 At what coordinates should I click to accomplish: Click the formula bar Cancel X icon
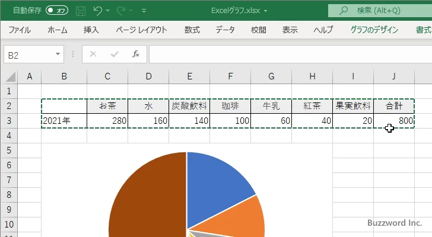click(x=93, y=54)
